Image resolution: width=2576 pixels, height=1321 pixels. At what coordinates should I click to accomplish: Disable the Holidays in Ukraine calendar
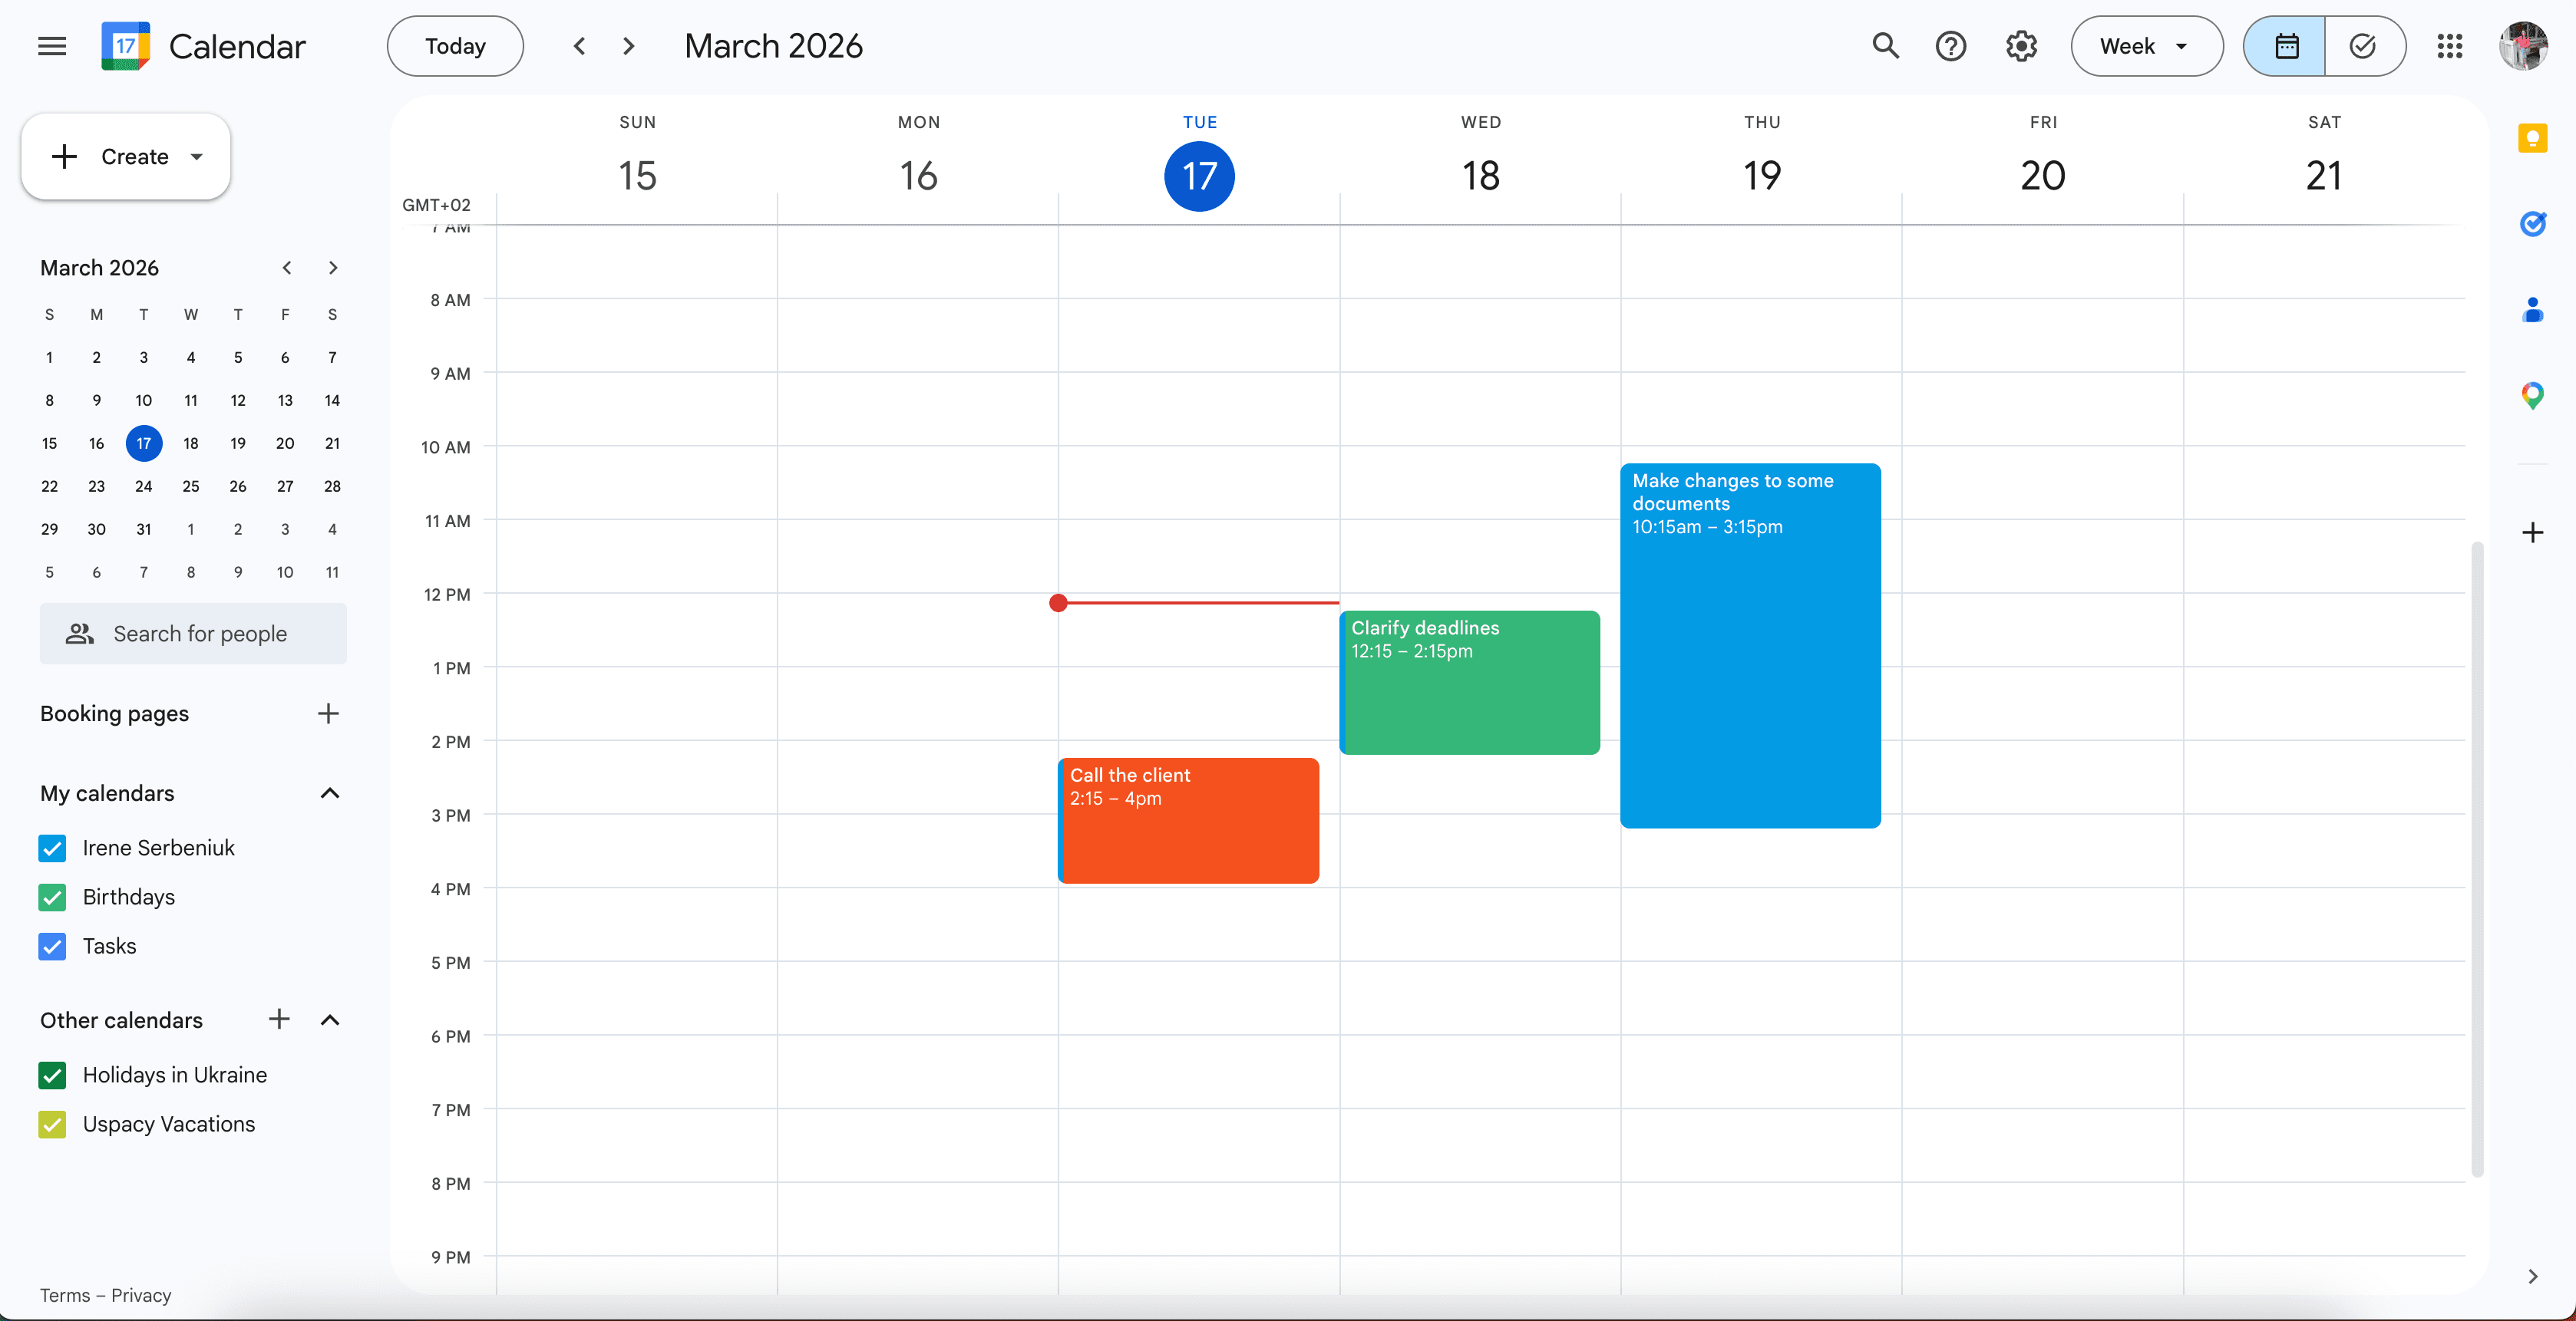pyautogui.click(x=53, y=1076)
